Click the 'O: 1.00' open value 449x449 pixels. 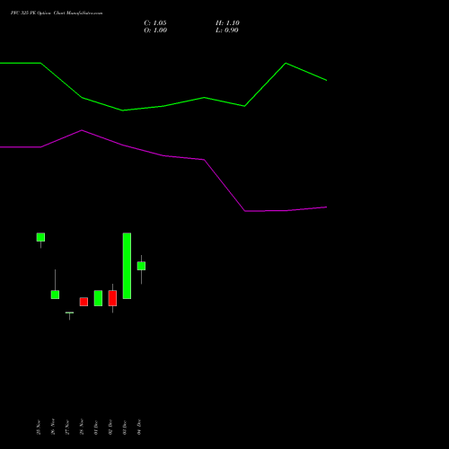coord(155,31)
